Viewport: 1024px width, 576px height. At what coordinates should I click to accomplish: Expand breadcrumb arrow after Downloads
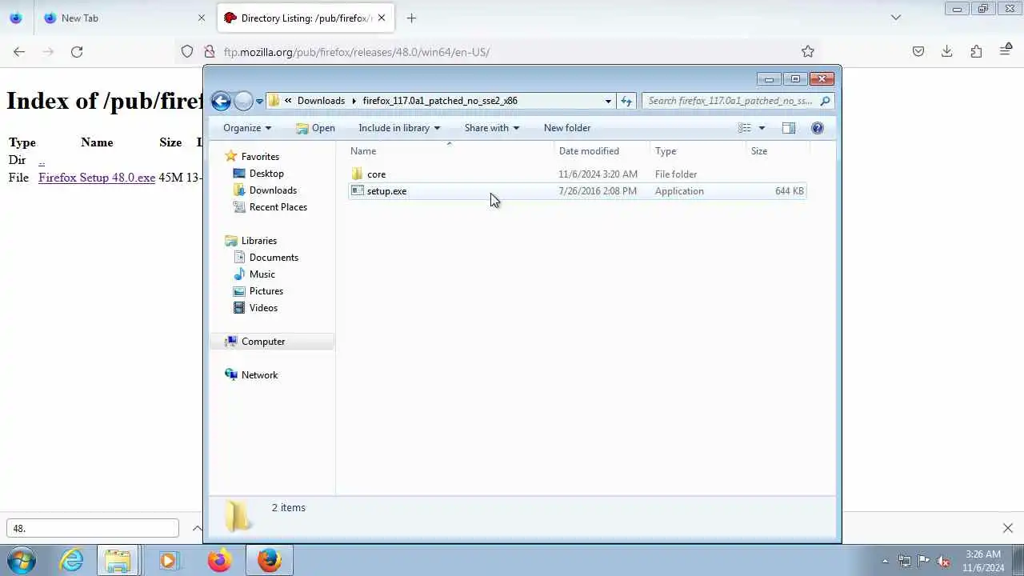(x=354, y=101)
